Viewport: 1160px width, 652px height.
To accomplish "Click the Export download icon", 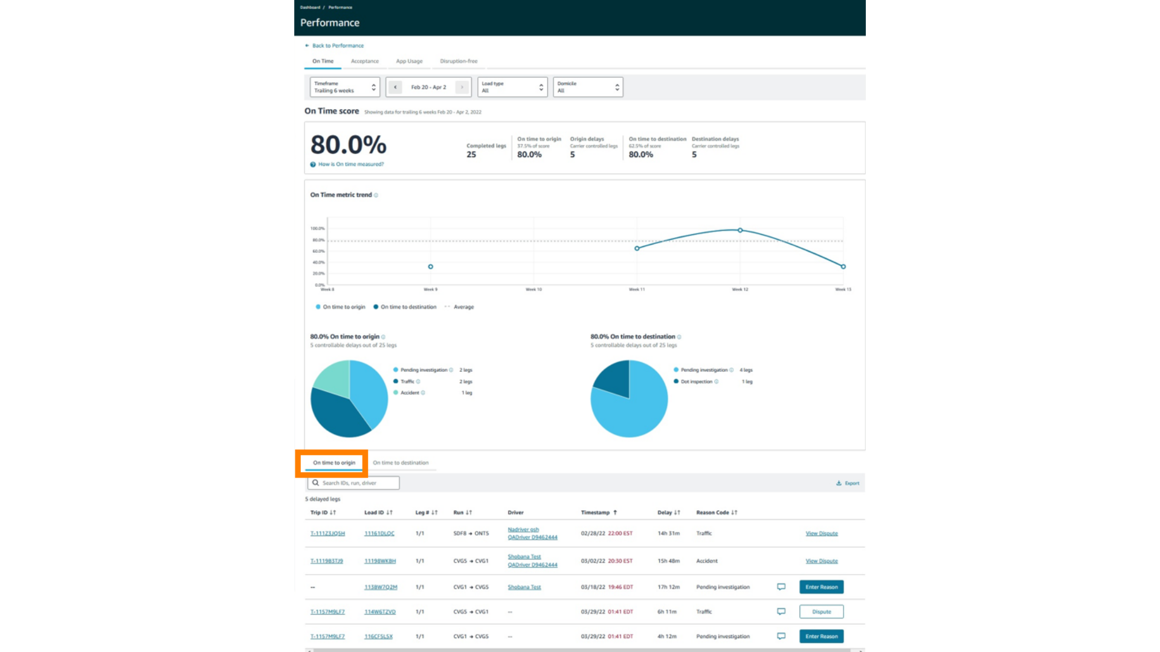I will (x=839, y=483).
